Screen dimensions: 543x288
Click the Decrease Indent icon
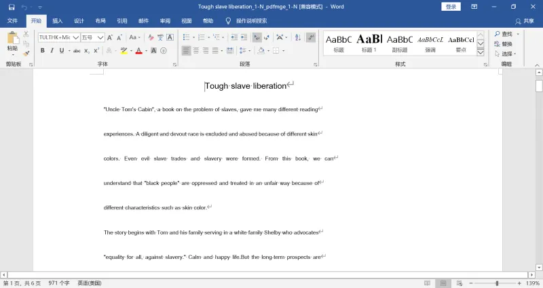tap(234, 37)
